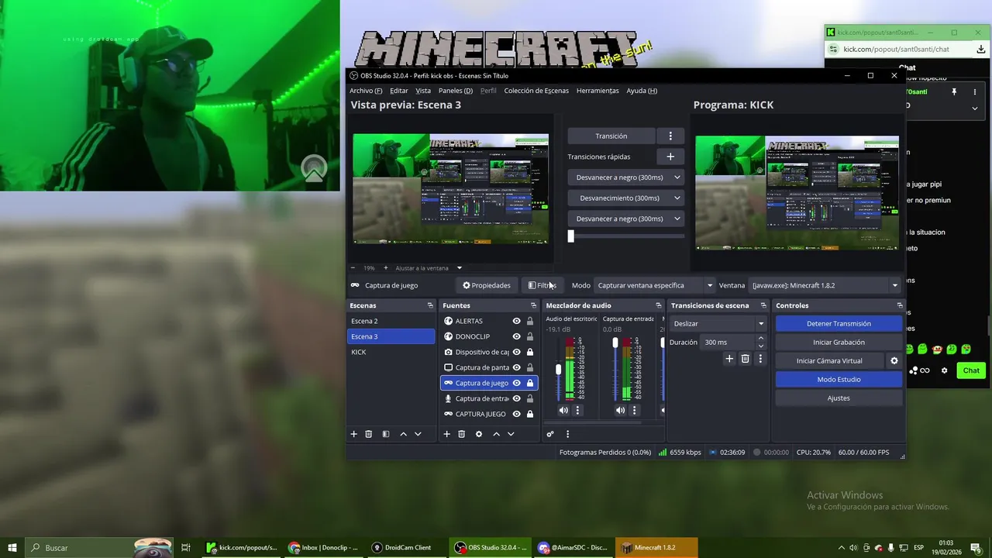Remove scene transition with trash icon
This screenshot has height=558, width=992.
[x=745, y=359]
